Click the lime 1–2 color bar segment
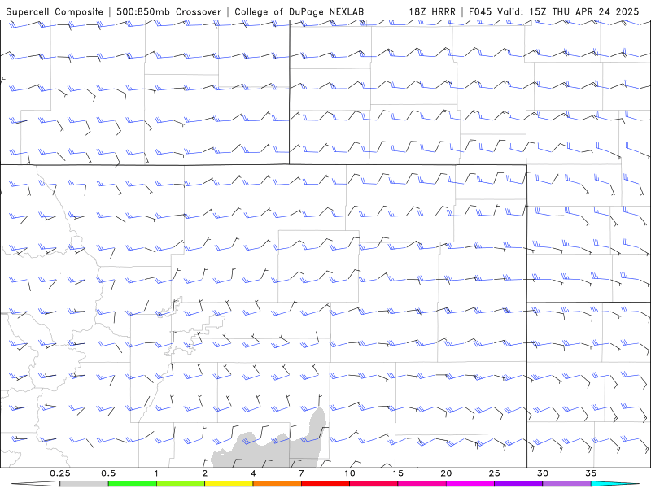Screen dimensions: 651x488 181,484
